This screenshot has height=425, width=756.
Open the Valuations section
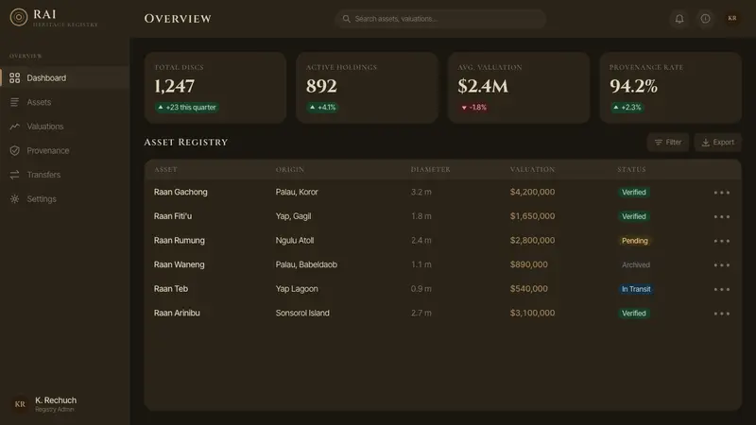[64, 127]
